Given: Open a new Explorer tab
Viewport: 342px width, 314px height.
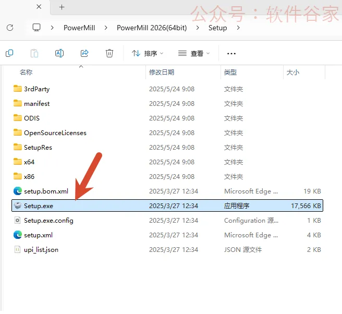Looking at the screenshot, I should (x=62, y=7).
